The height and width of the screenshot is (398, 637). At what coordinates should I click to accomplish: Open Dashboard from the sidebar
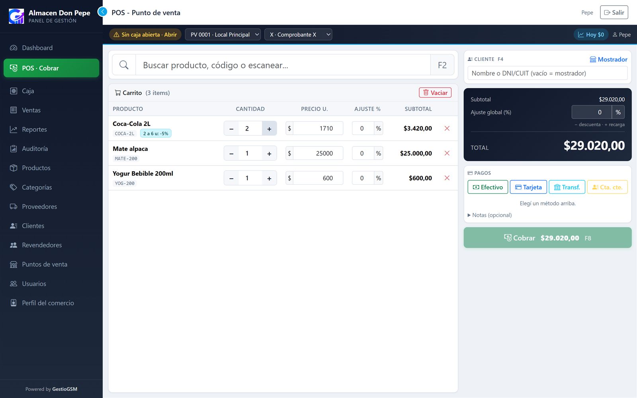coord(51,48)
